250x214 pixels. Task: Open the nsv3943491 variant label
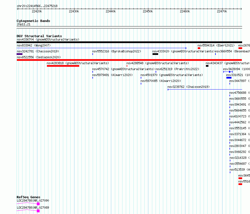point(240,104)
